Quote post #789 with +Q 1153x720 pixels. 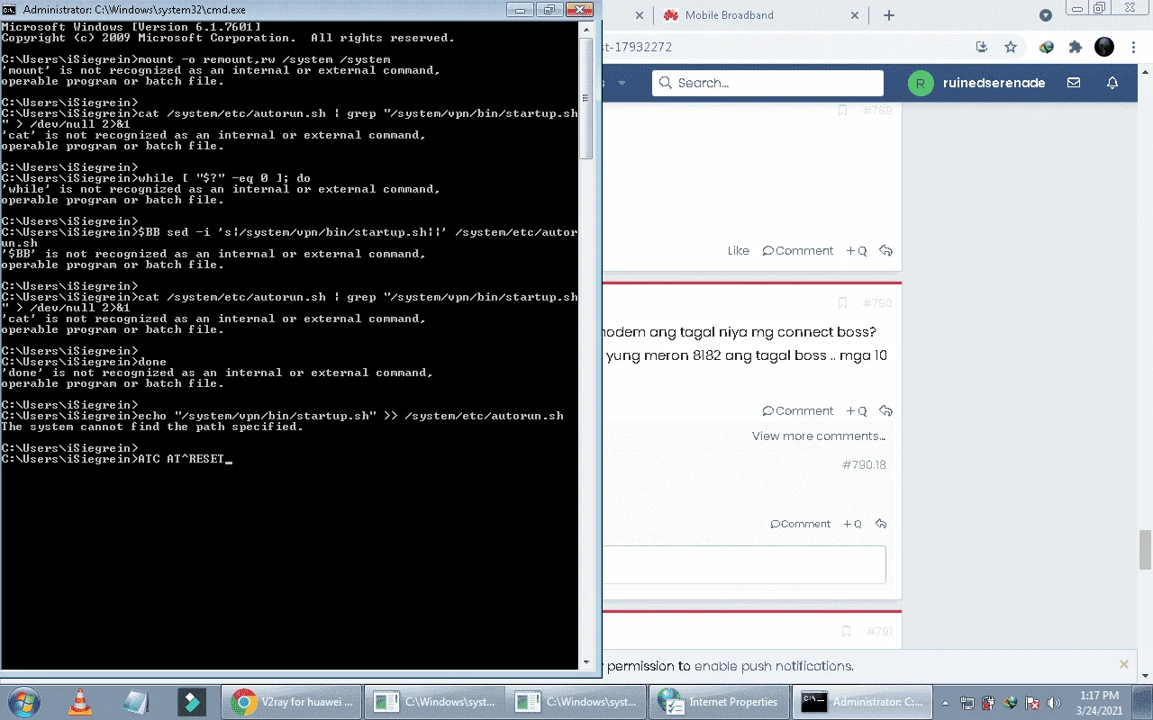coord(857,251)
